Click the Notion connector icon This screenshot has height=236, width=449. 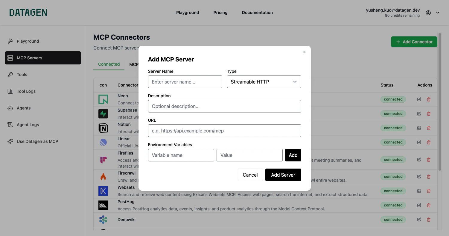(103, 128)
